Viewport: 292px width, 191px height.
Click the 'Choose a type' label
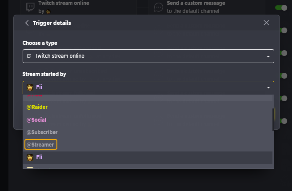click(40, 43)
